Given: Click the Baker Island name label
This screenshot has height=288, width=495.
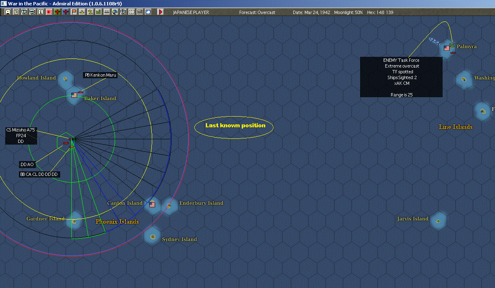Looking at the screenshot, I should coord(100,98).
